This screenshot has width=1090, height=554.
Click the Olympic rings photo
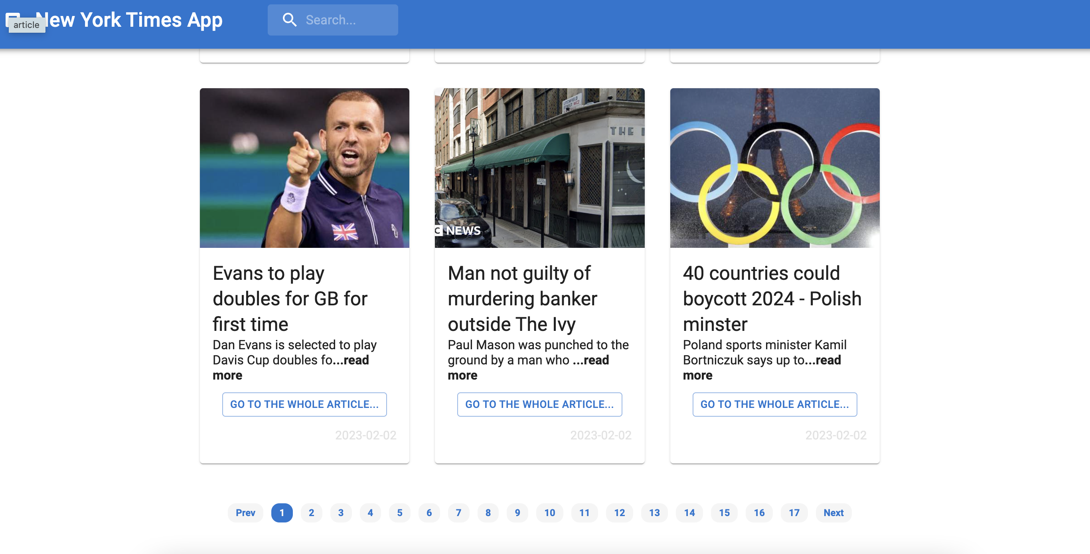[774, 168]
